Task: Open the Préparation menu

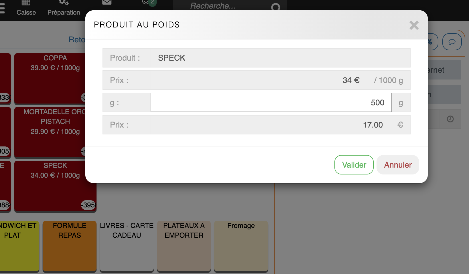Action: (x=64, y=12)
